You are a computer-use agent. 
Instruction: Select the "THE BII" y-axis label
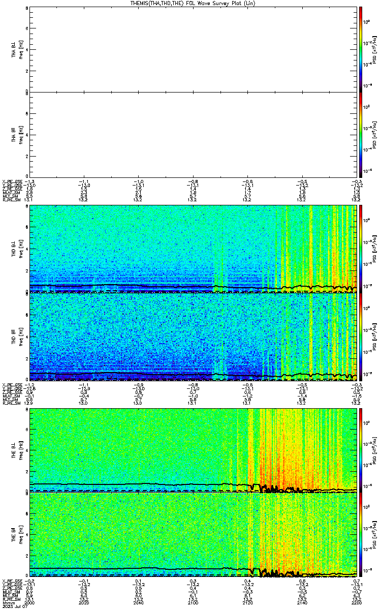14,534
